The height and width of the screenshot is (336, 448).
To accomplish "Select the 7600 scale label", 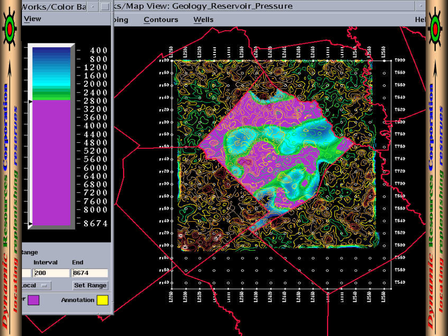I will [x=96, y=201].
